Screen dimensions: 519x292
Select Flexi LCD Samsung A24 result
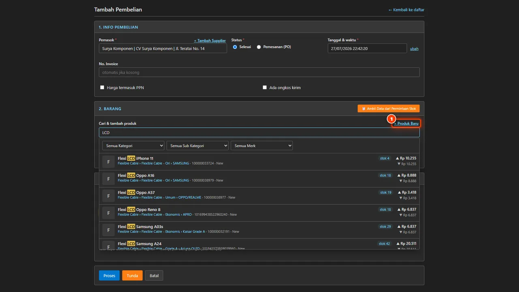259,244
